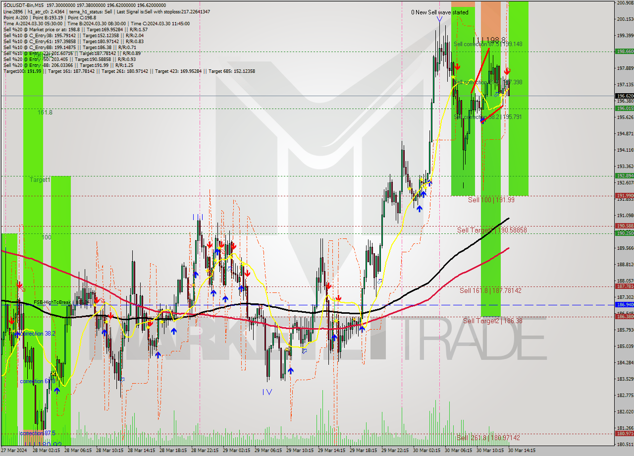Select the '28 Mar 14:15' time label
This screenshot has width=634, height=456.
pyautogui.click(x=141, y=451)
